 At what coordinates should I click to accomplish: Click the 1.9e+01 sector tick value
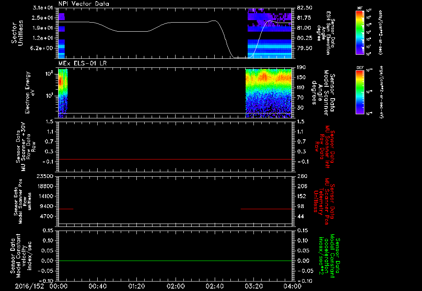click(x=42, y=28)
